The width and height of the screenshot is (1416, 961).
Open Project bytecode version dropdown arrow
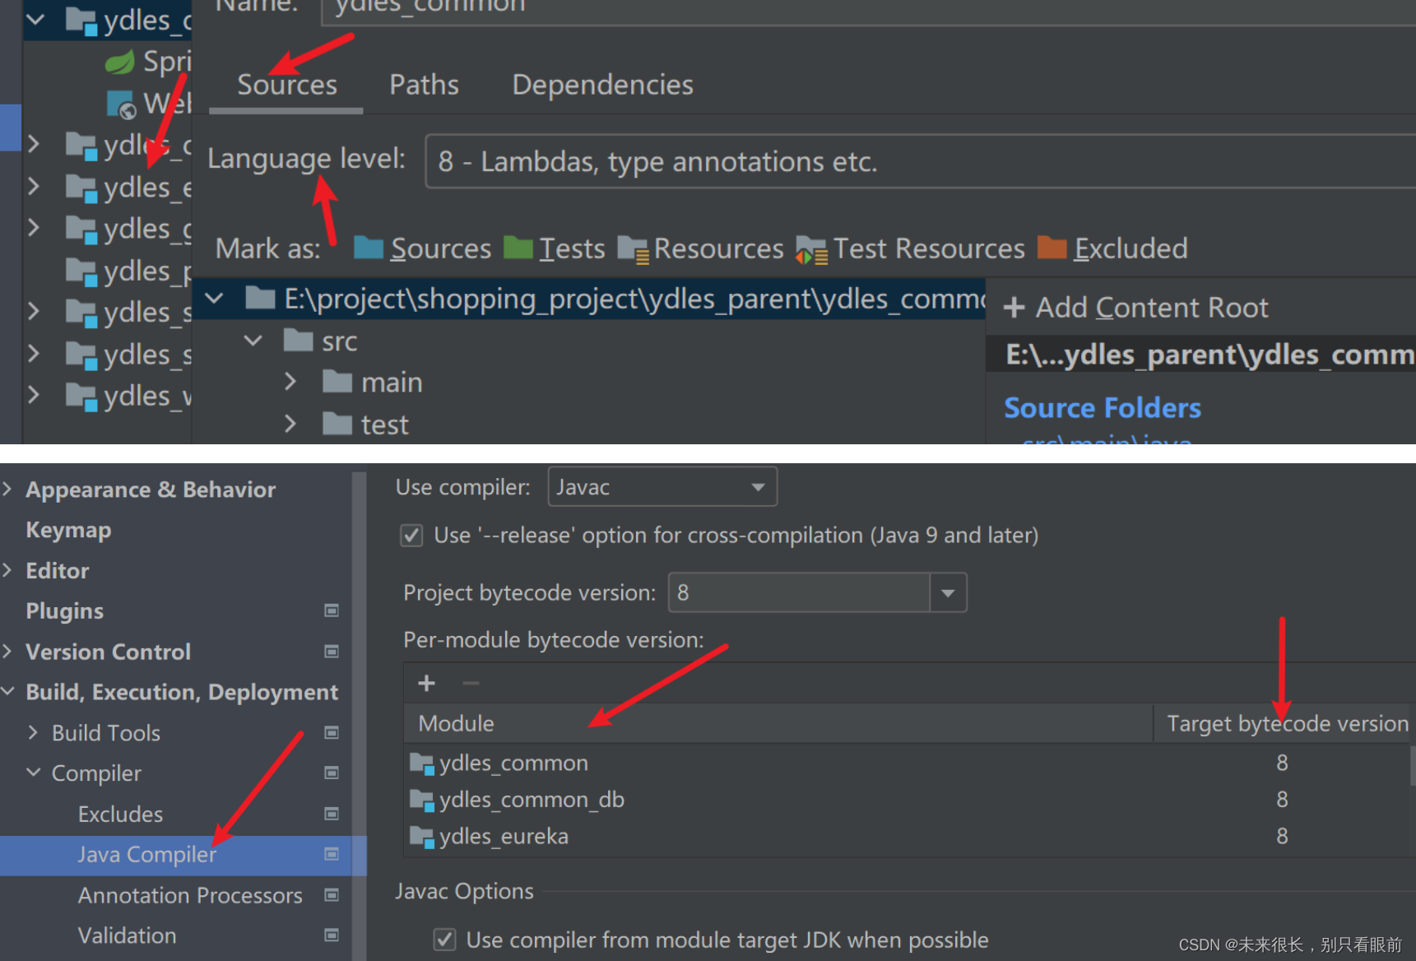(x=948, y=592)
